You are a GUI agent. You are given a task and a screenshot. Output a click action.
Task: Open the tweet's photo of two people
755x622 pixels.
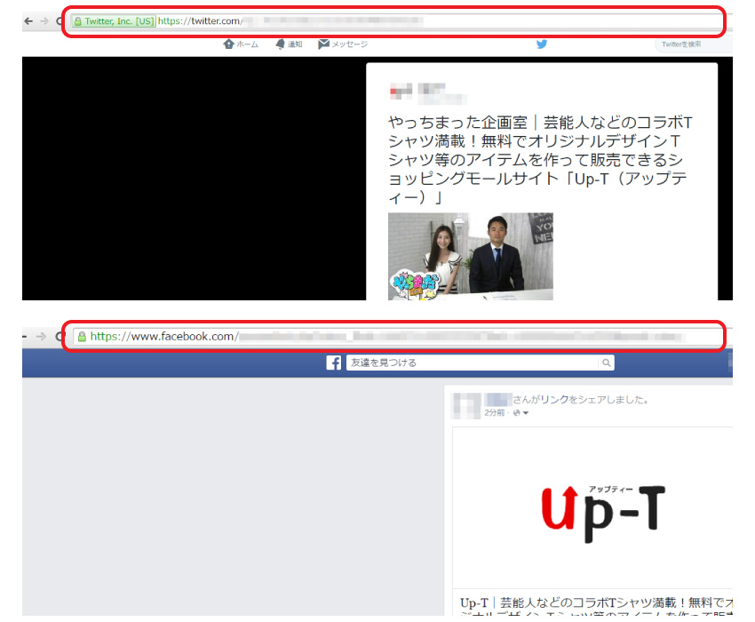click(x=470, y=256)
